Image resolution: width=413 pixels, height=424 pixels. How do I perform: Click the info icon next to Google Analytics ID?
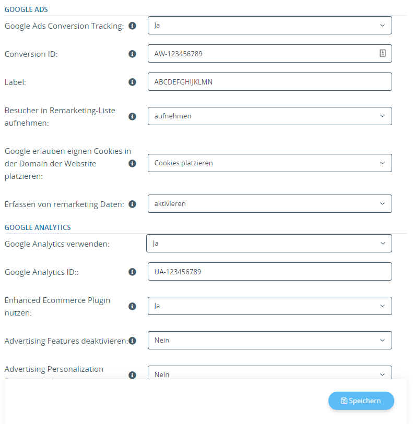click(132, 272)
